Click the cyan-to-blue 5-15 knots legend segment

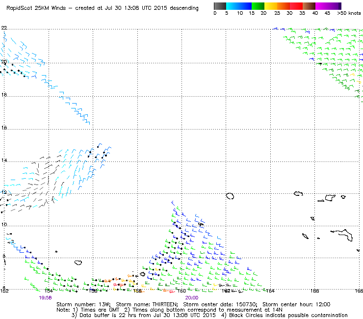pos(239,6)
